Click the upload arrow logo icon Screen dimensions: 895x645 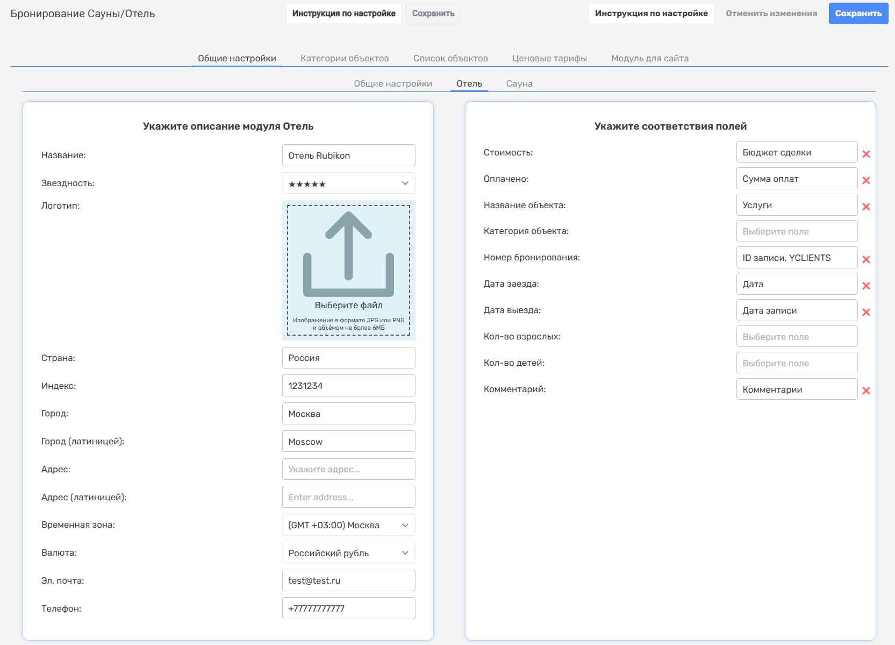[x=348, y=254]
